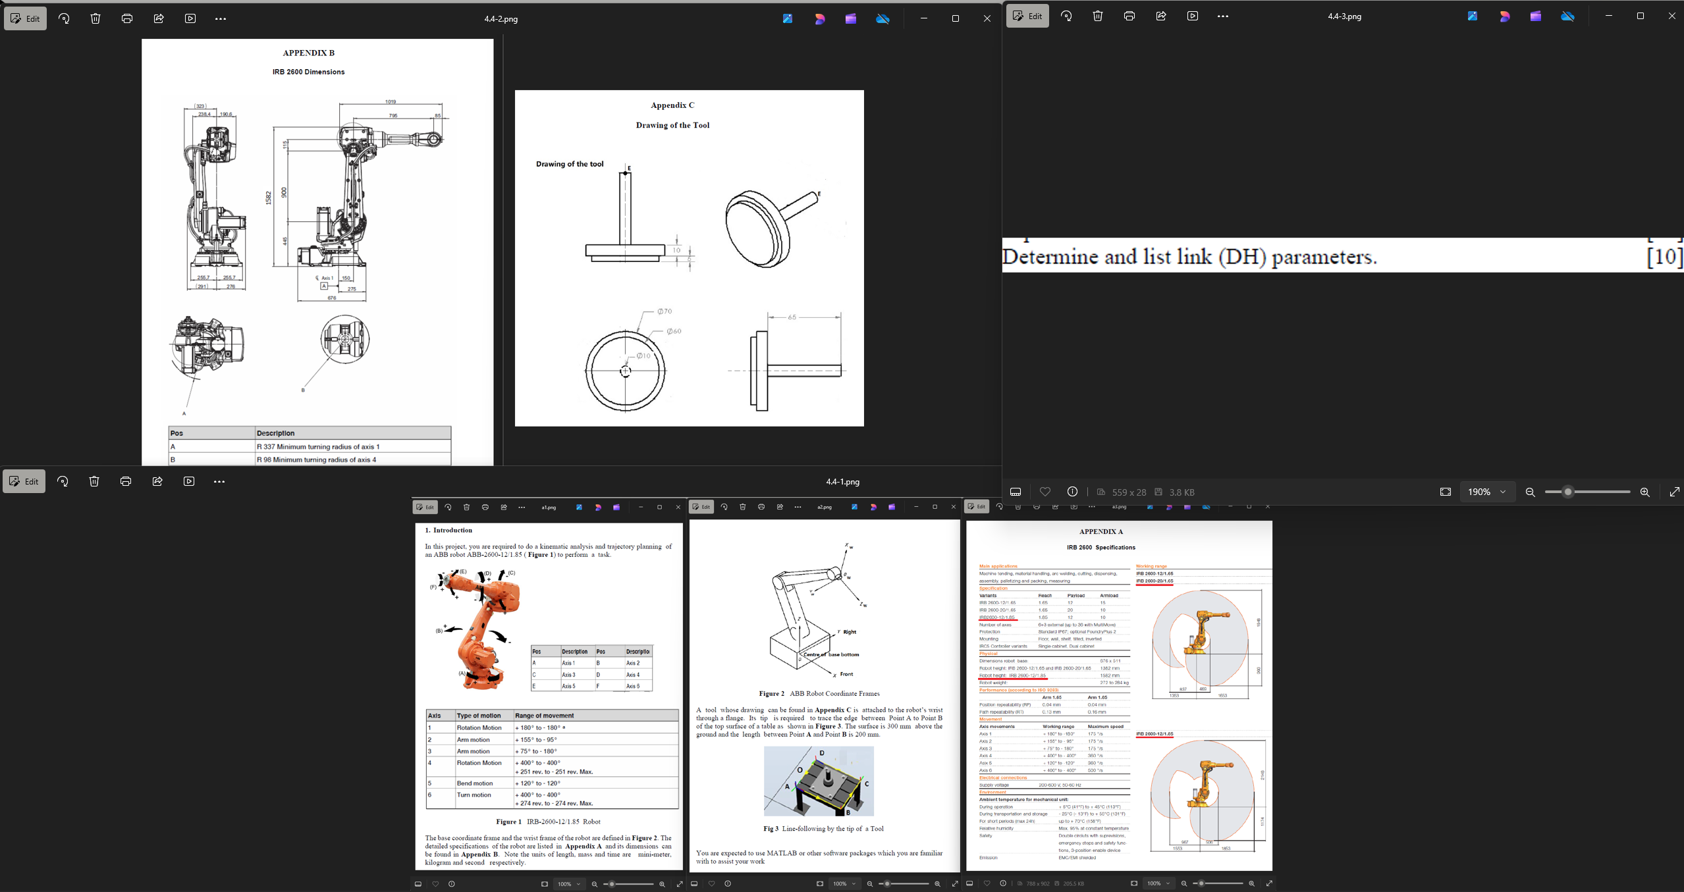Toggle fit-to-window next to 190% zoom
Screen dimensions: 1684x892
pyautogui.click(x=1446, y=492)
